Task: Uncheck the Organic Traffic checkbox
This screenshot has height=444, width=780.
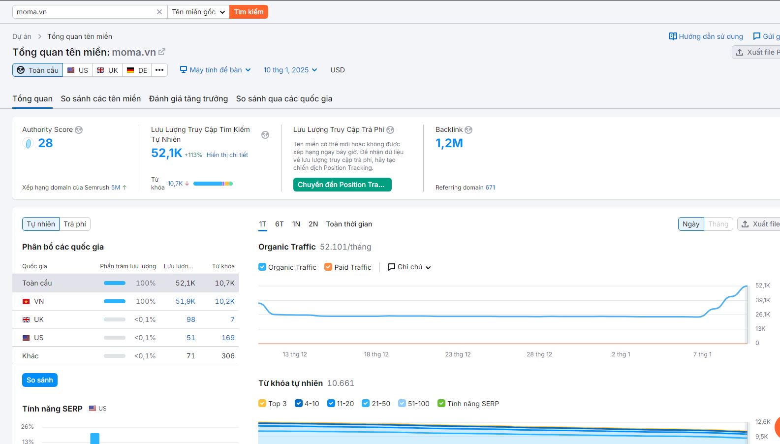Action: 262,267
